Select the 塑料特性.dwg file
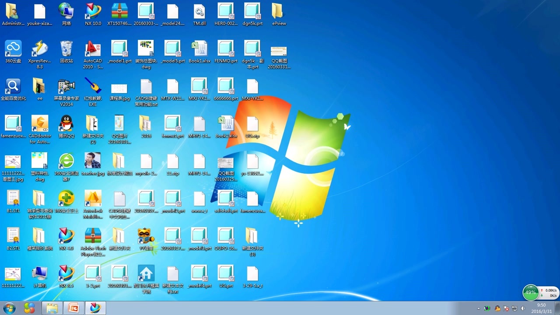The image size is (560, 315). point(39,167)
